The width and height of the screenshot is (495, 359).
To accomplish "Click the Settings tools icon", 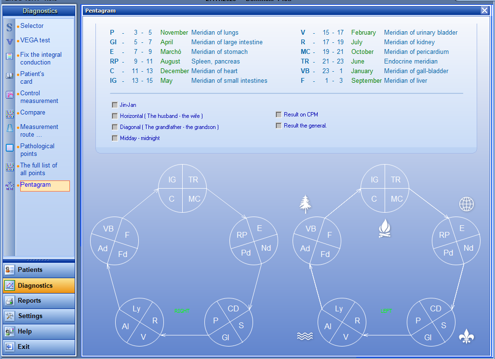I will pos(10,316).
